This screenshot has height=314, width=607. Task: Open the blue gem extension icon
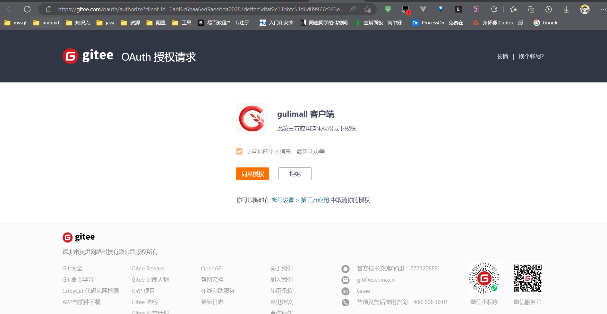[x=441, y=9]
